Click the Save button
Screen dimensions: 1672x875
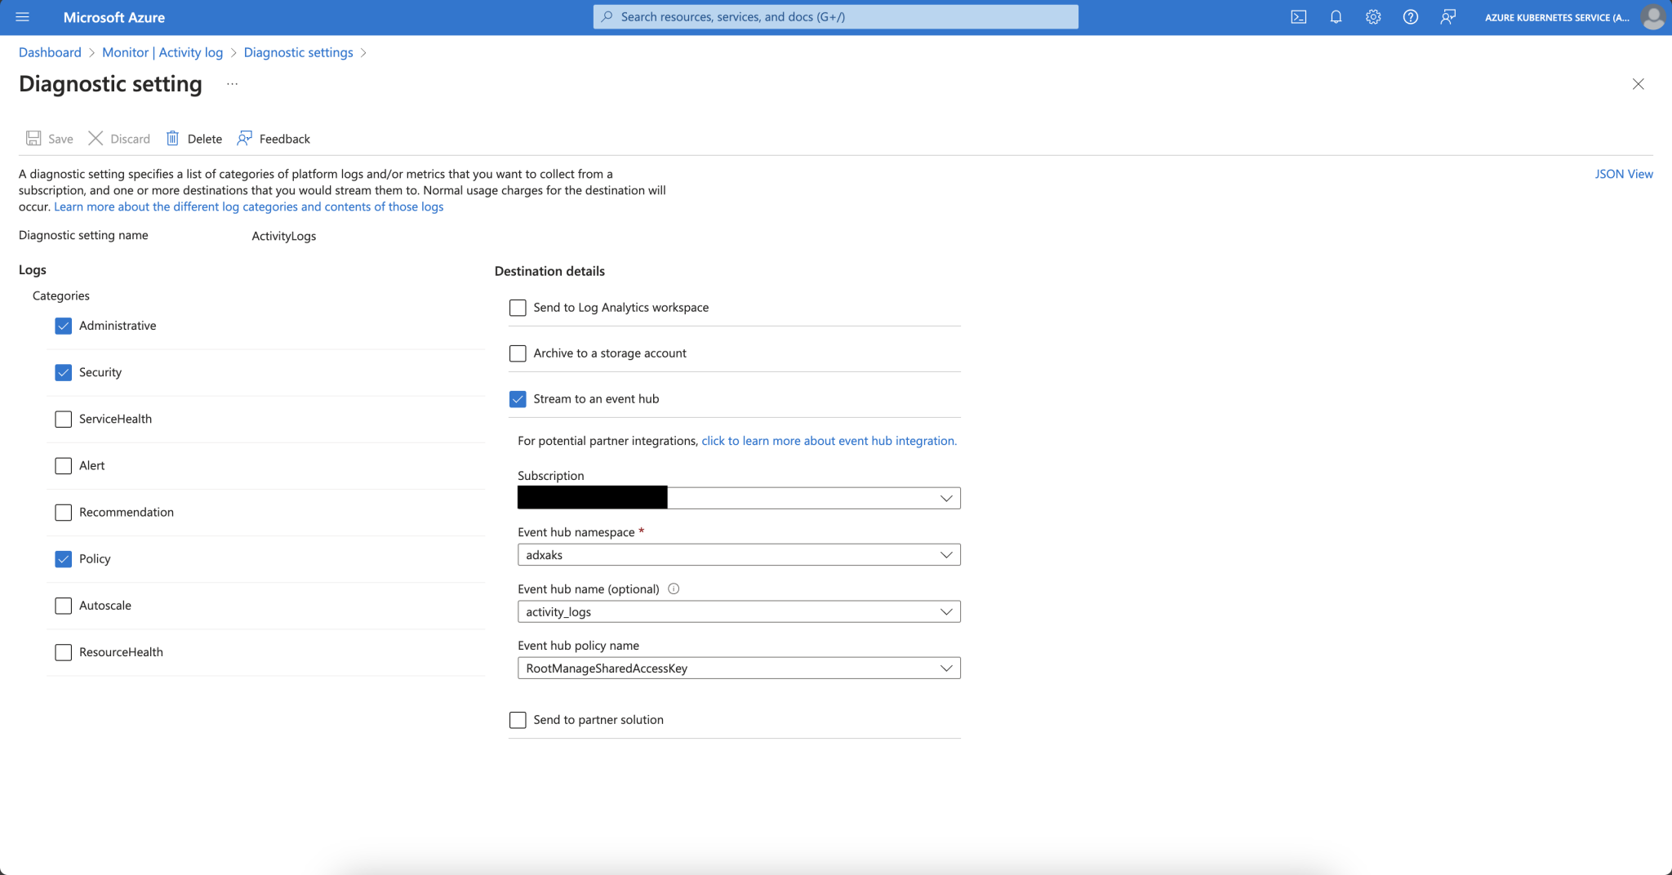point(49,138)
